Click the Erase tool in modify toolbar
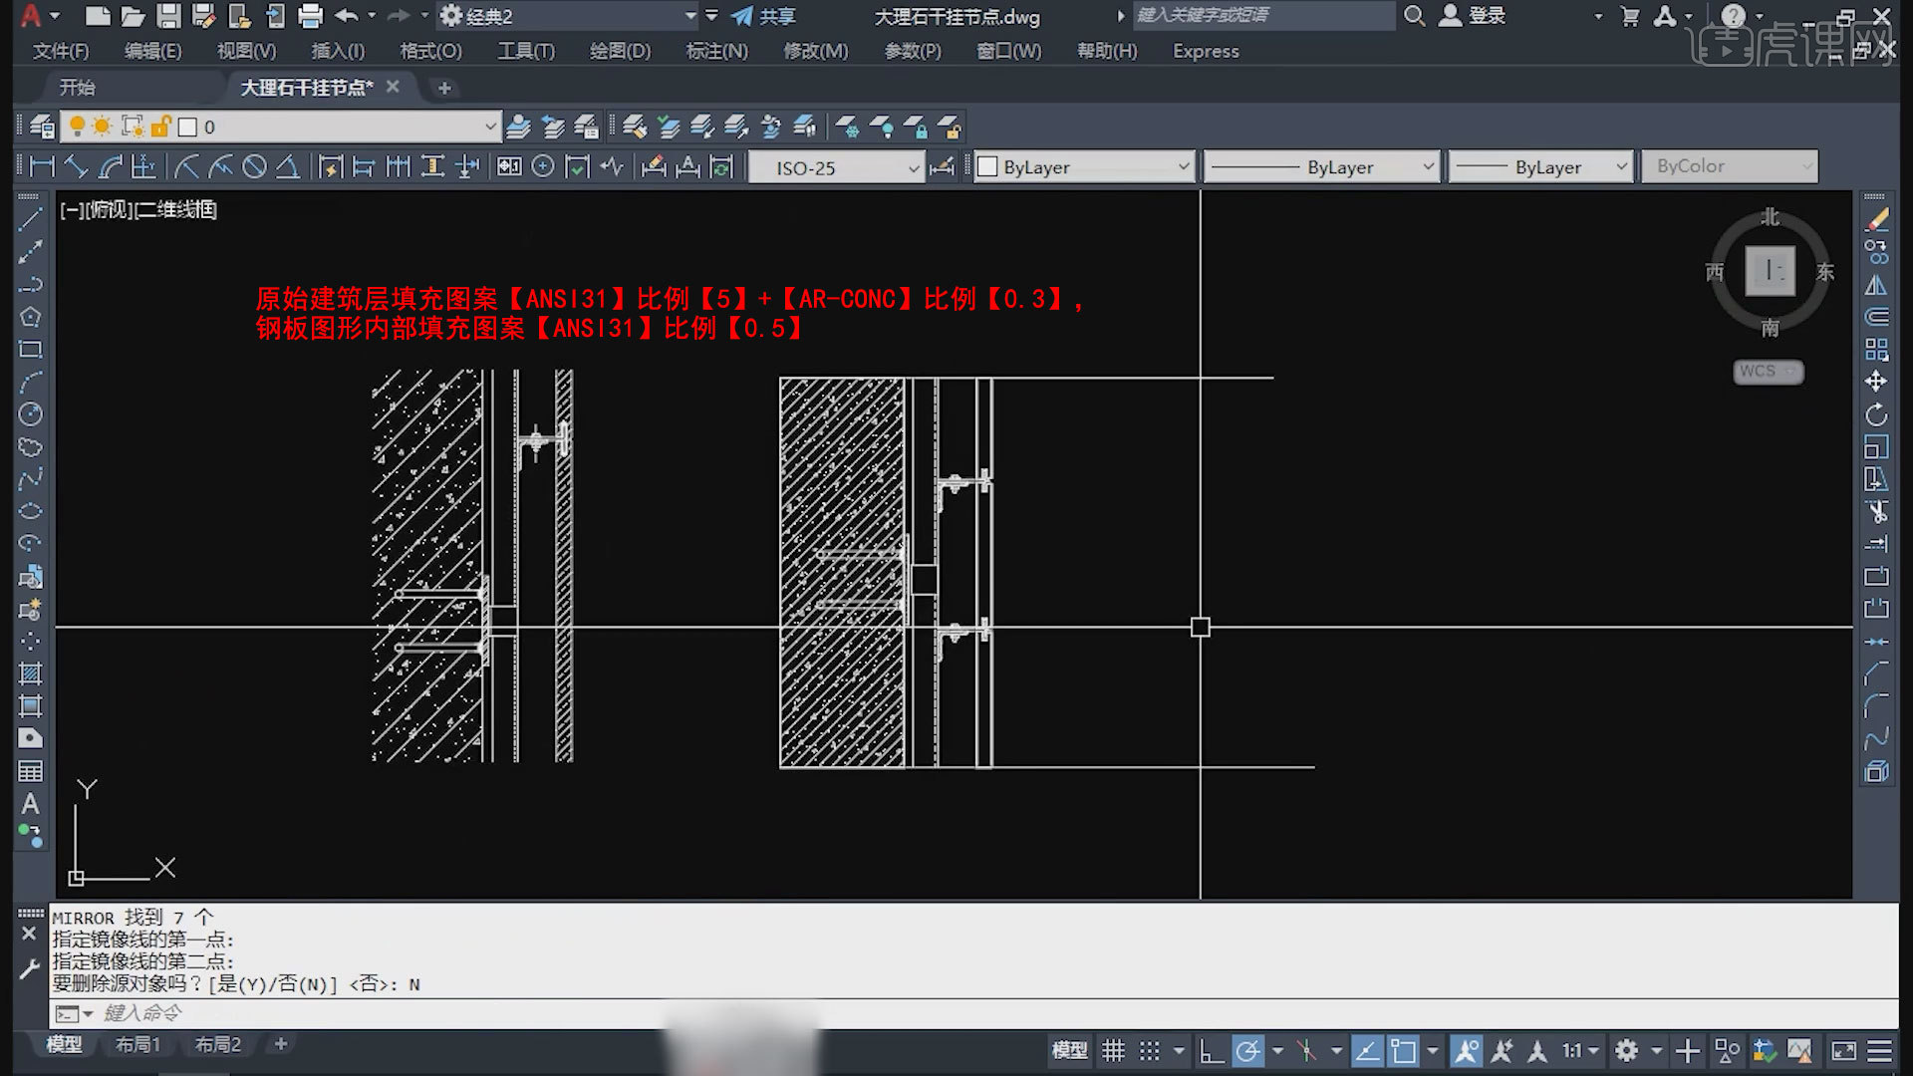This screenshot has width=1913, height=1076. click(x=1876, y=220)
